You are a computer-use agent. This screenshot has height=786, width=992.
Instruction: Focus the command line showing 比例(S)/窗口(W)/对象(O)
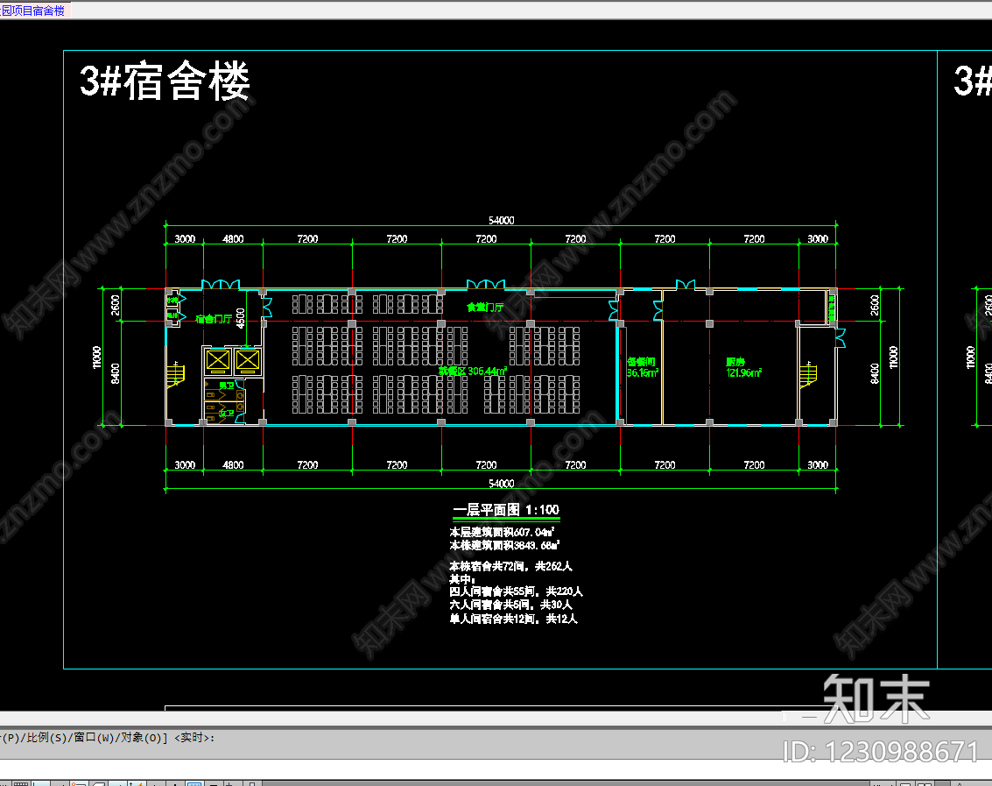click(x=108, y=738)
